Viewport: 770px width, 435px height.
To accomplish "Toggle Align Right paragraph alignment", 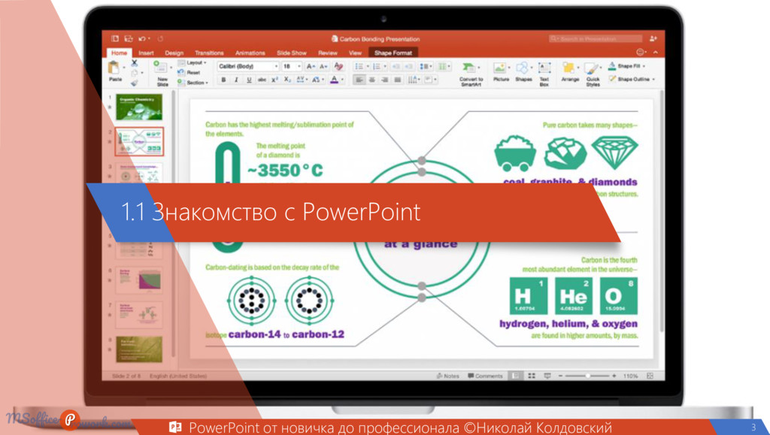I will click(384, 80).
